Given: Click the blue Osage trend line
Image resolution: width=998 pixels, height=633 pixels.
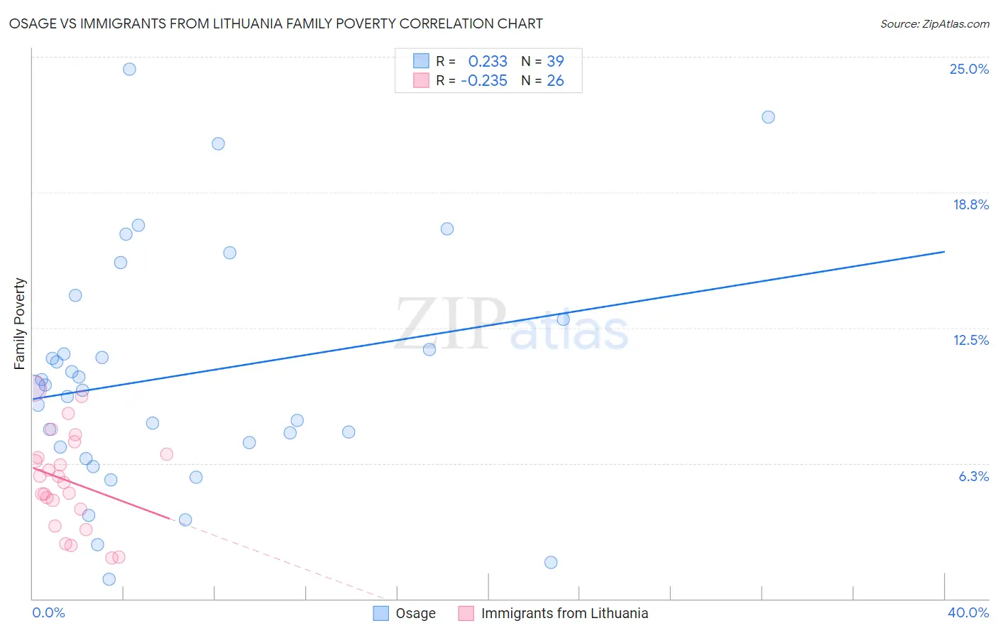Looking at the screenshot, I should 488,325.
